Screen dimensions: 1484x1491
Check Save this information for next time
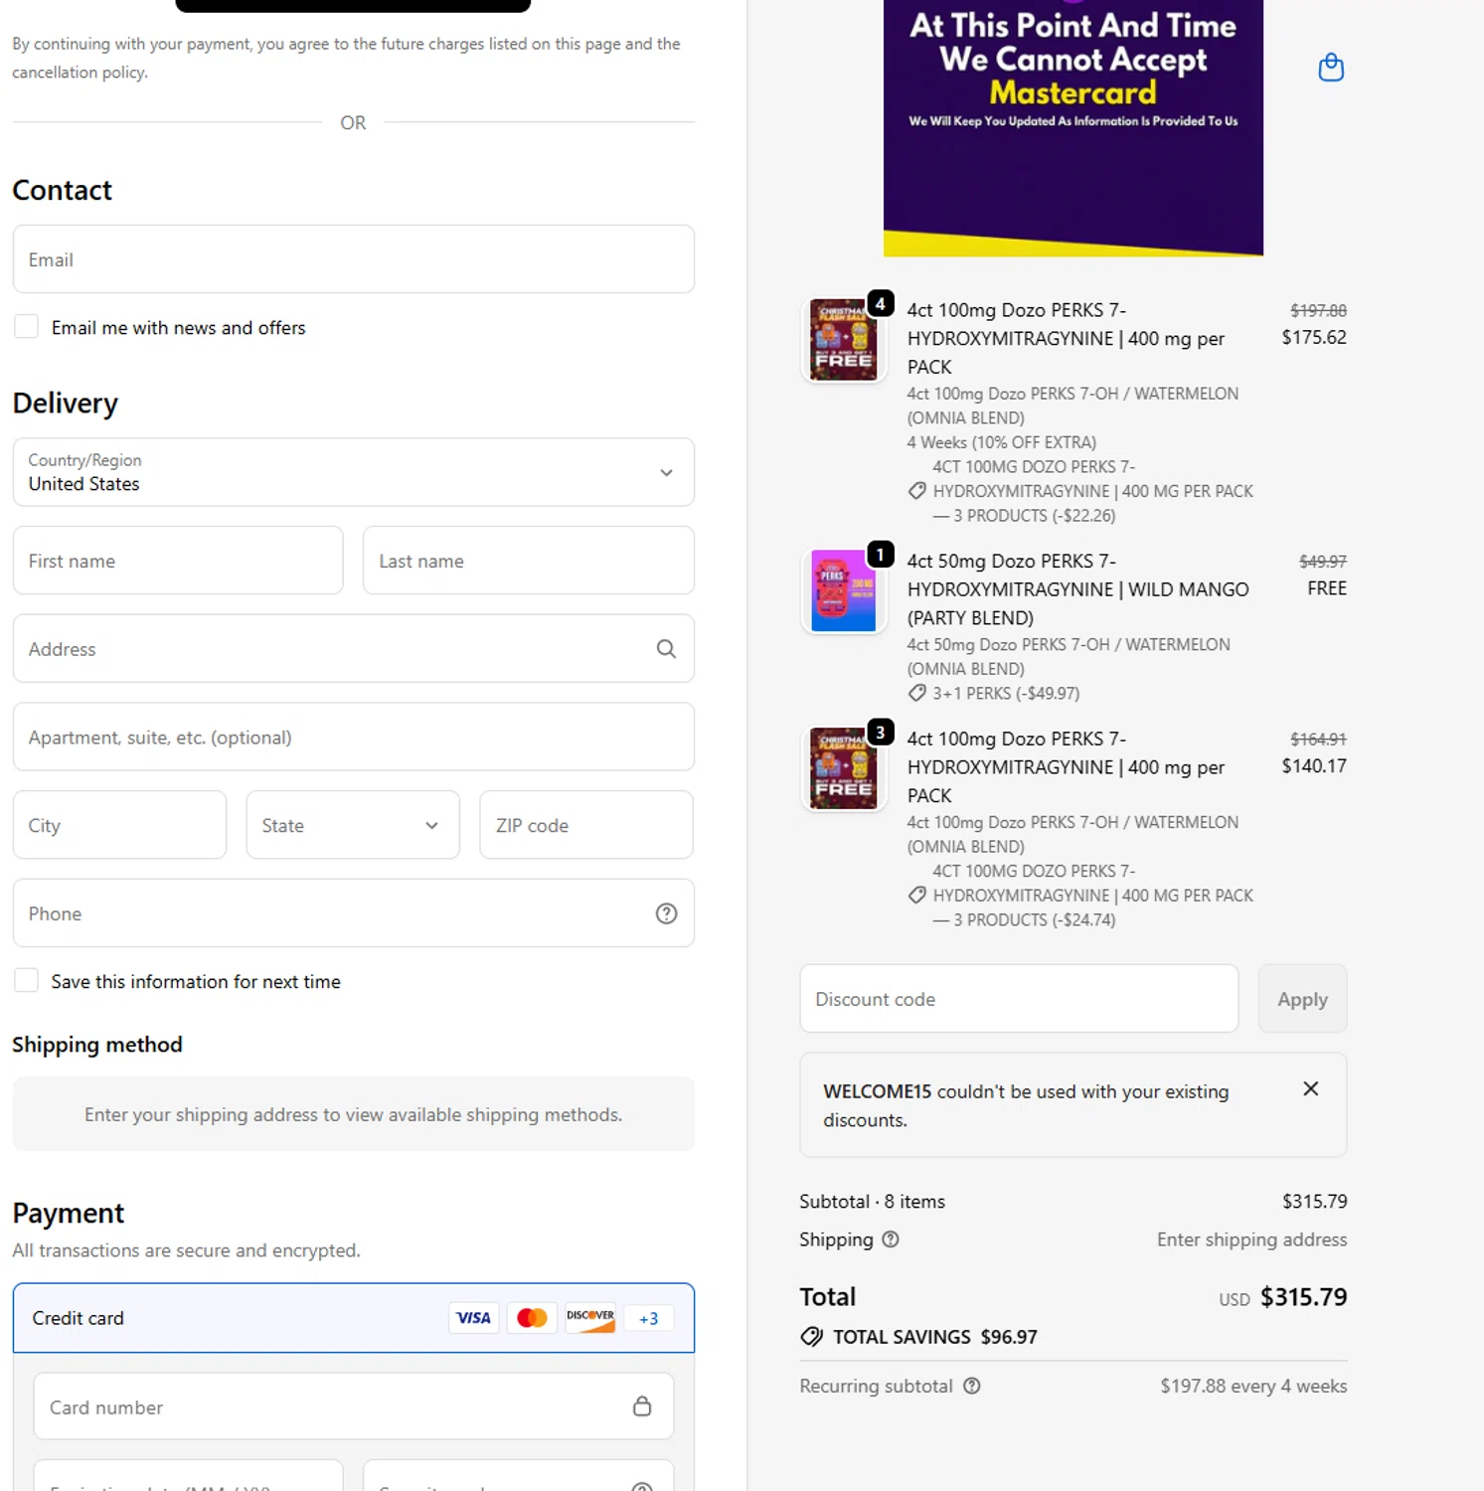pos(27,981)
